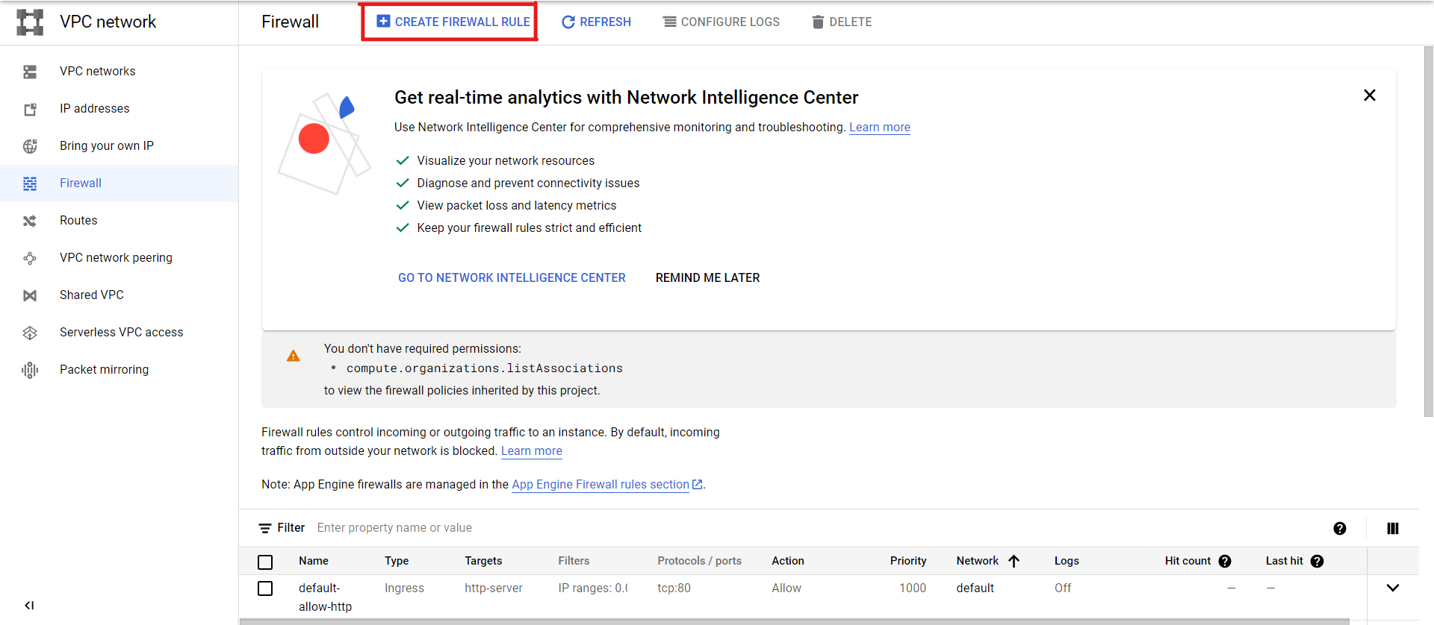
Task: Open Routes page
Action: (x=78, y=220)
